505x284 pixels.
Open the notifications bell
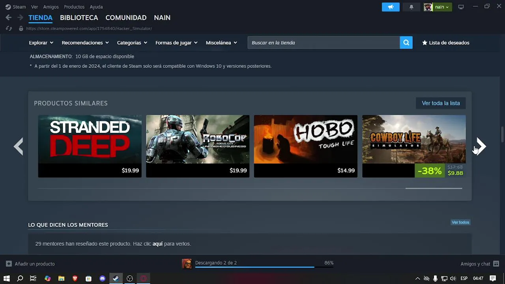(411, 7)
